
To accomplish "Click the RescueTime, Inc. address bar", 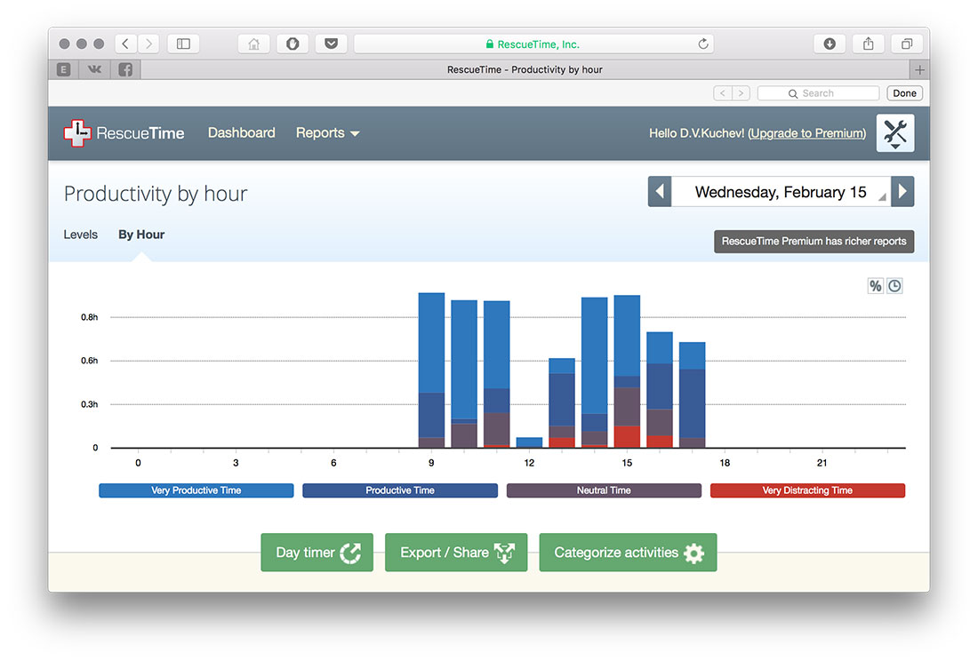I will point(534,44).
